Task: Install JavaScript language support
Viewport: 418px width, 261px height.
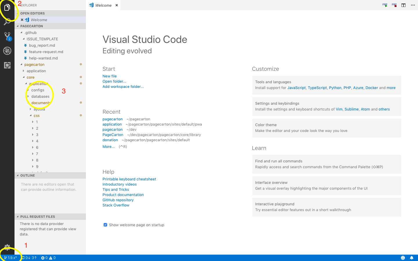Action: click(x=296, y=88)
